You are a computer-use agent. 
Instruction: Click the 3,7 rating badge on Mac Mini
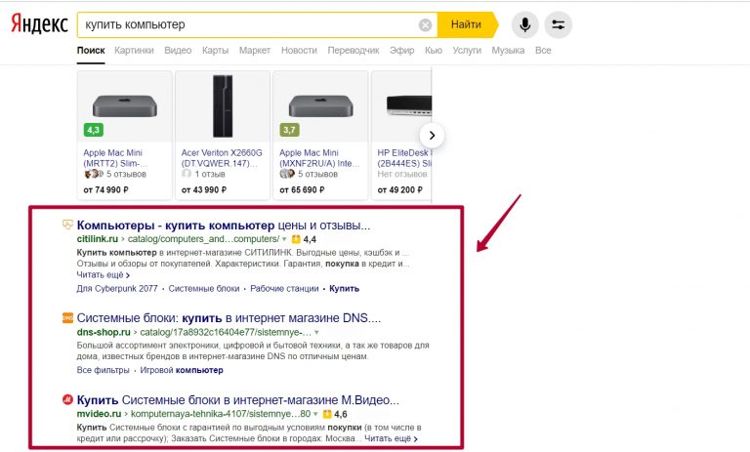[289, 130]
